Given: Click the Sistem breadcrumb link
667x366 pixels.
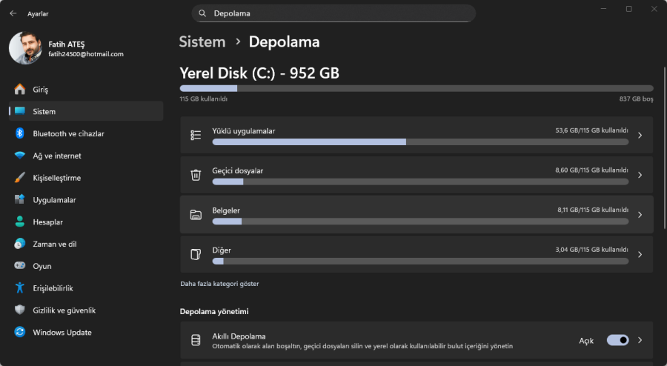Looking at the screenshot, I should tap(202, 42).
